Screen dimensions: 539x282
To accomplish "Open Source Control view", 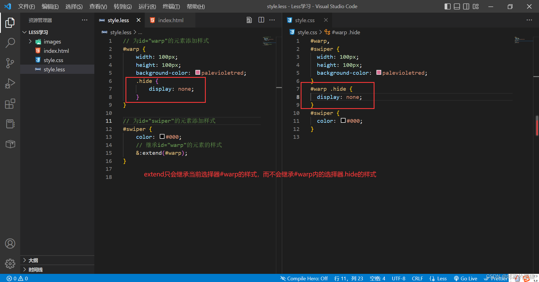I will pos(10,63).
